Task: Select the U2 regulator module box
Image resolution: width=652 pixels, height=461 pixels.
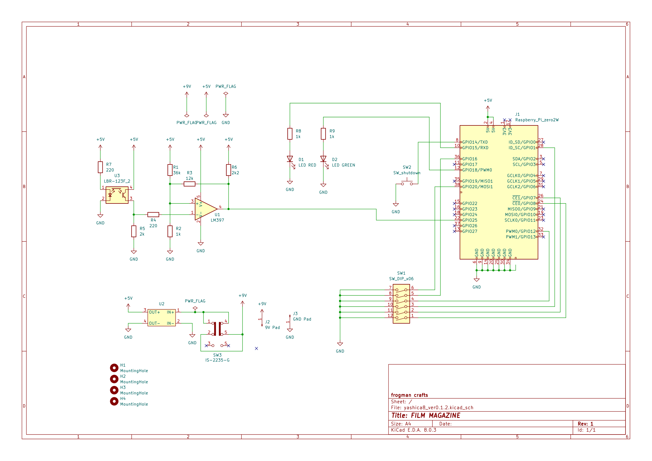Action: [161, 318]
